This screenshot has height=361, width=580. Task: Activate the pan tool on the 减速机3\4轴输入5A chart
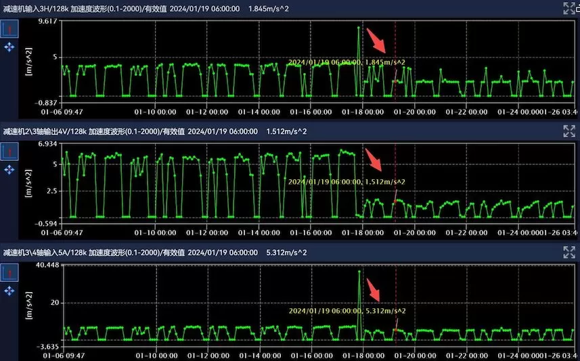tap(9, 291)
